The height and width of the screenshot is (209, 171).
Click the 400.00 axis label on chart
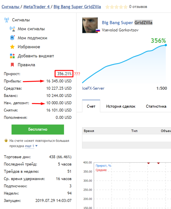point(88,162)
